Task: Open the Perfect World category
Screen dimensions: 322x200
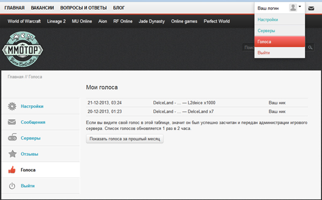Action: pos(217,21)
